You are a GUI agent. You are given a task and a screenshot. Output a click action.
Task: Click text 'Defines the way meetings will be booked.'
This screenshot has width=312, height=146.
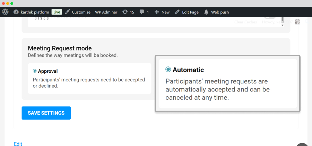[73, 55]
